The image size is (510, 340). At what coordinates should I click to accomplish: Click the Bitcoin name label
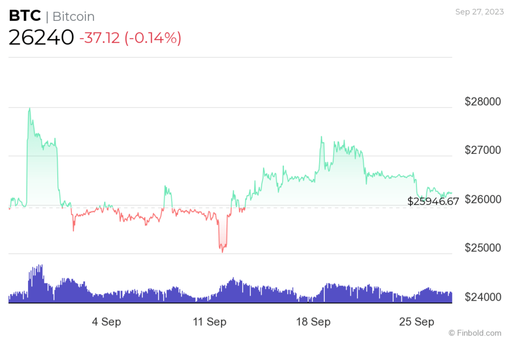(73, 17)
